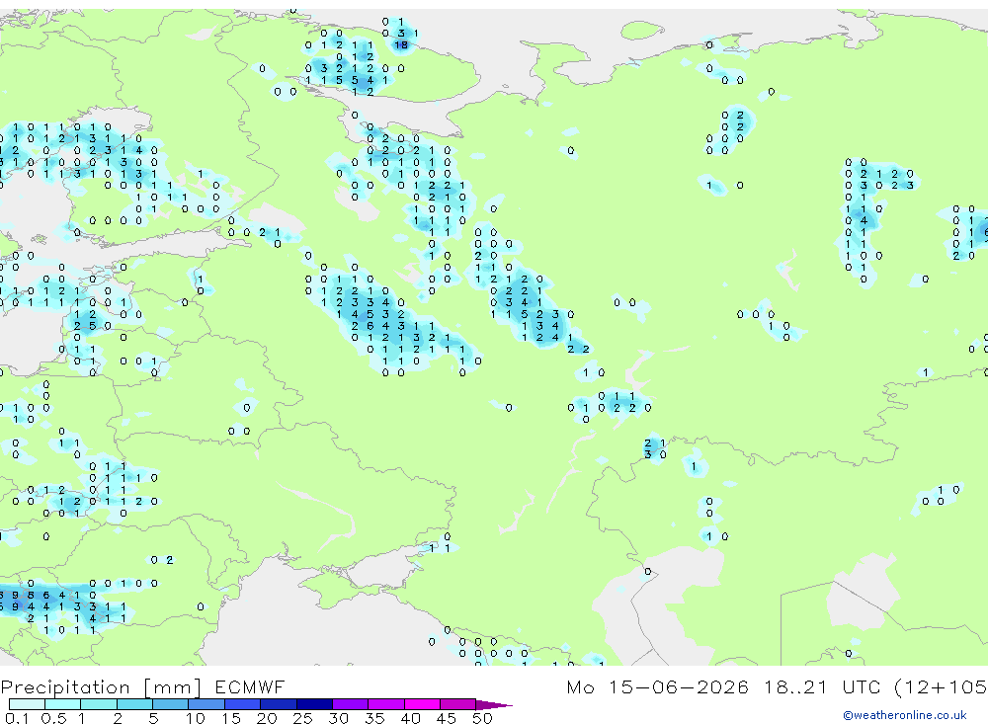The image size is (988, 724).
Task: Select the '18..21 UTC' time text
Action: [824, 686]
